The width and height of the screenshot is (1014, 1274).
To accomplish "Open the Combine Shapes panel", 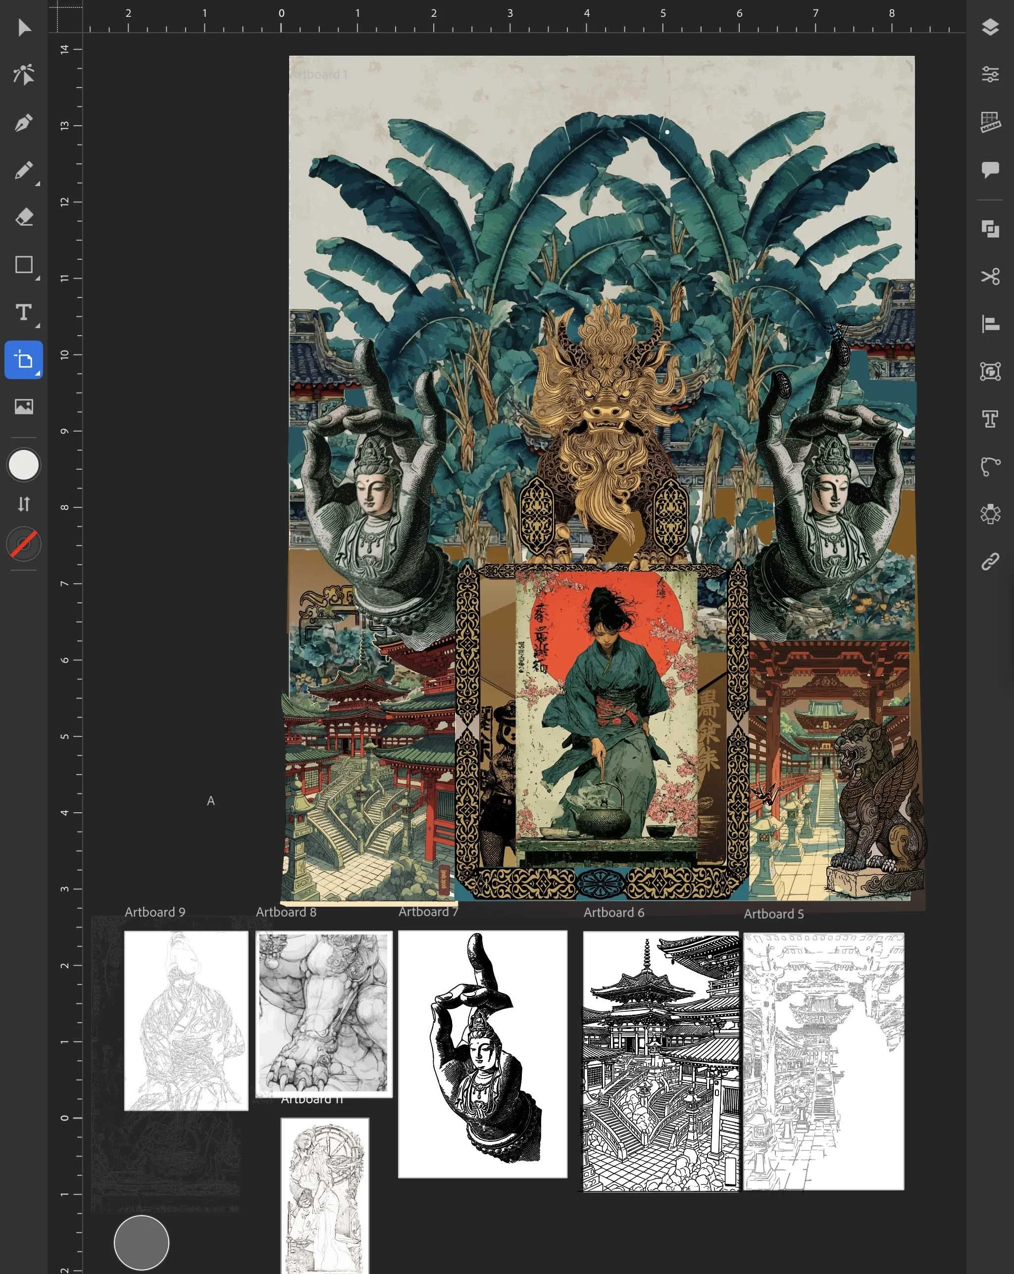I will [990, 229].
